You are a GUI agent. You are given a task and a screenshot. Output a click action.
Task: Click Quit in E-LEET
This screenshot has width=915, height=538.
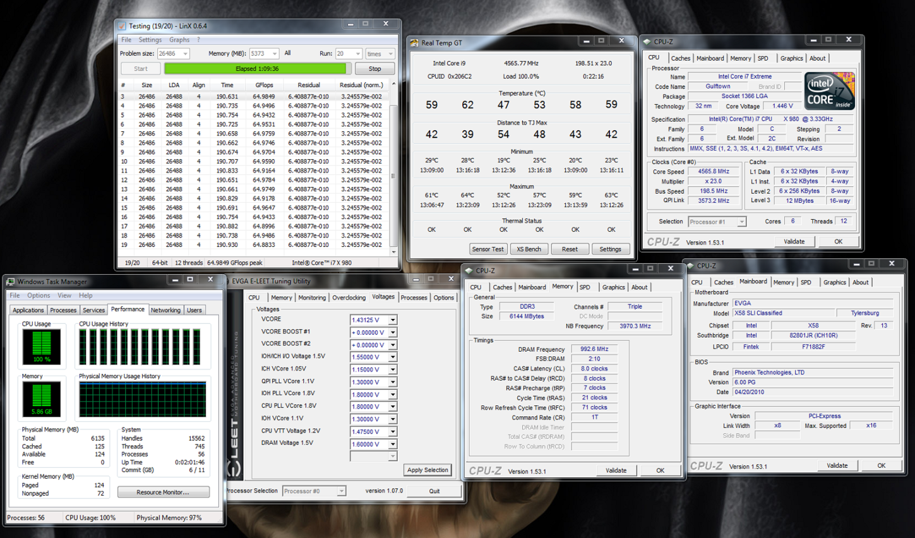point(434,491)
